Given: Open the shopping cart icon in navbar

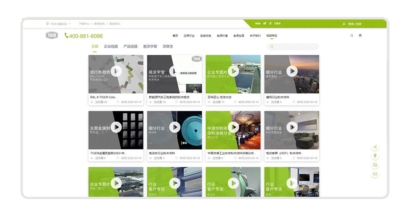Looking at the screenshot, I should 360,36.
